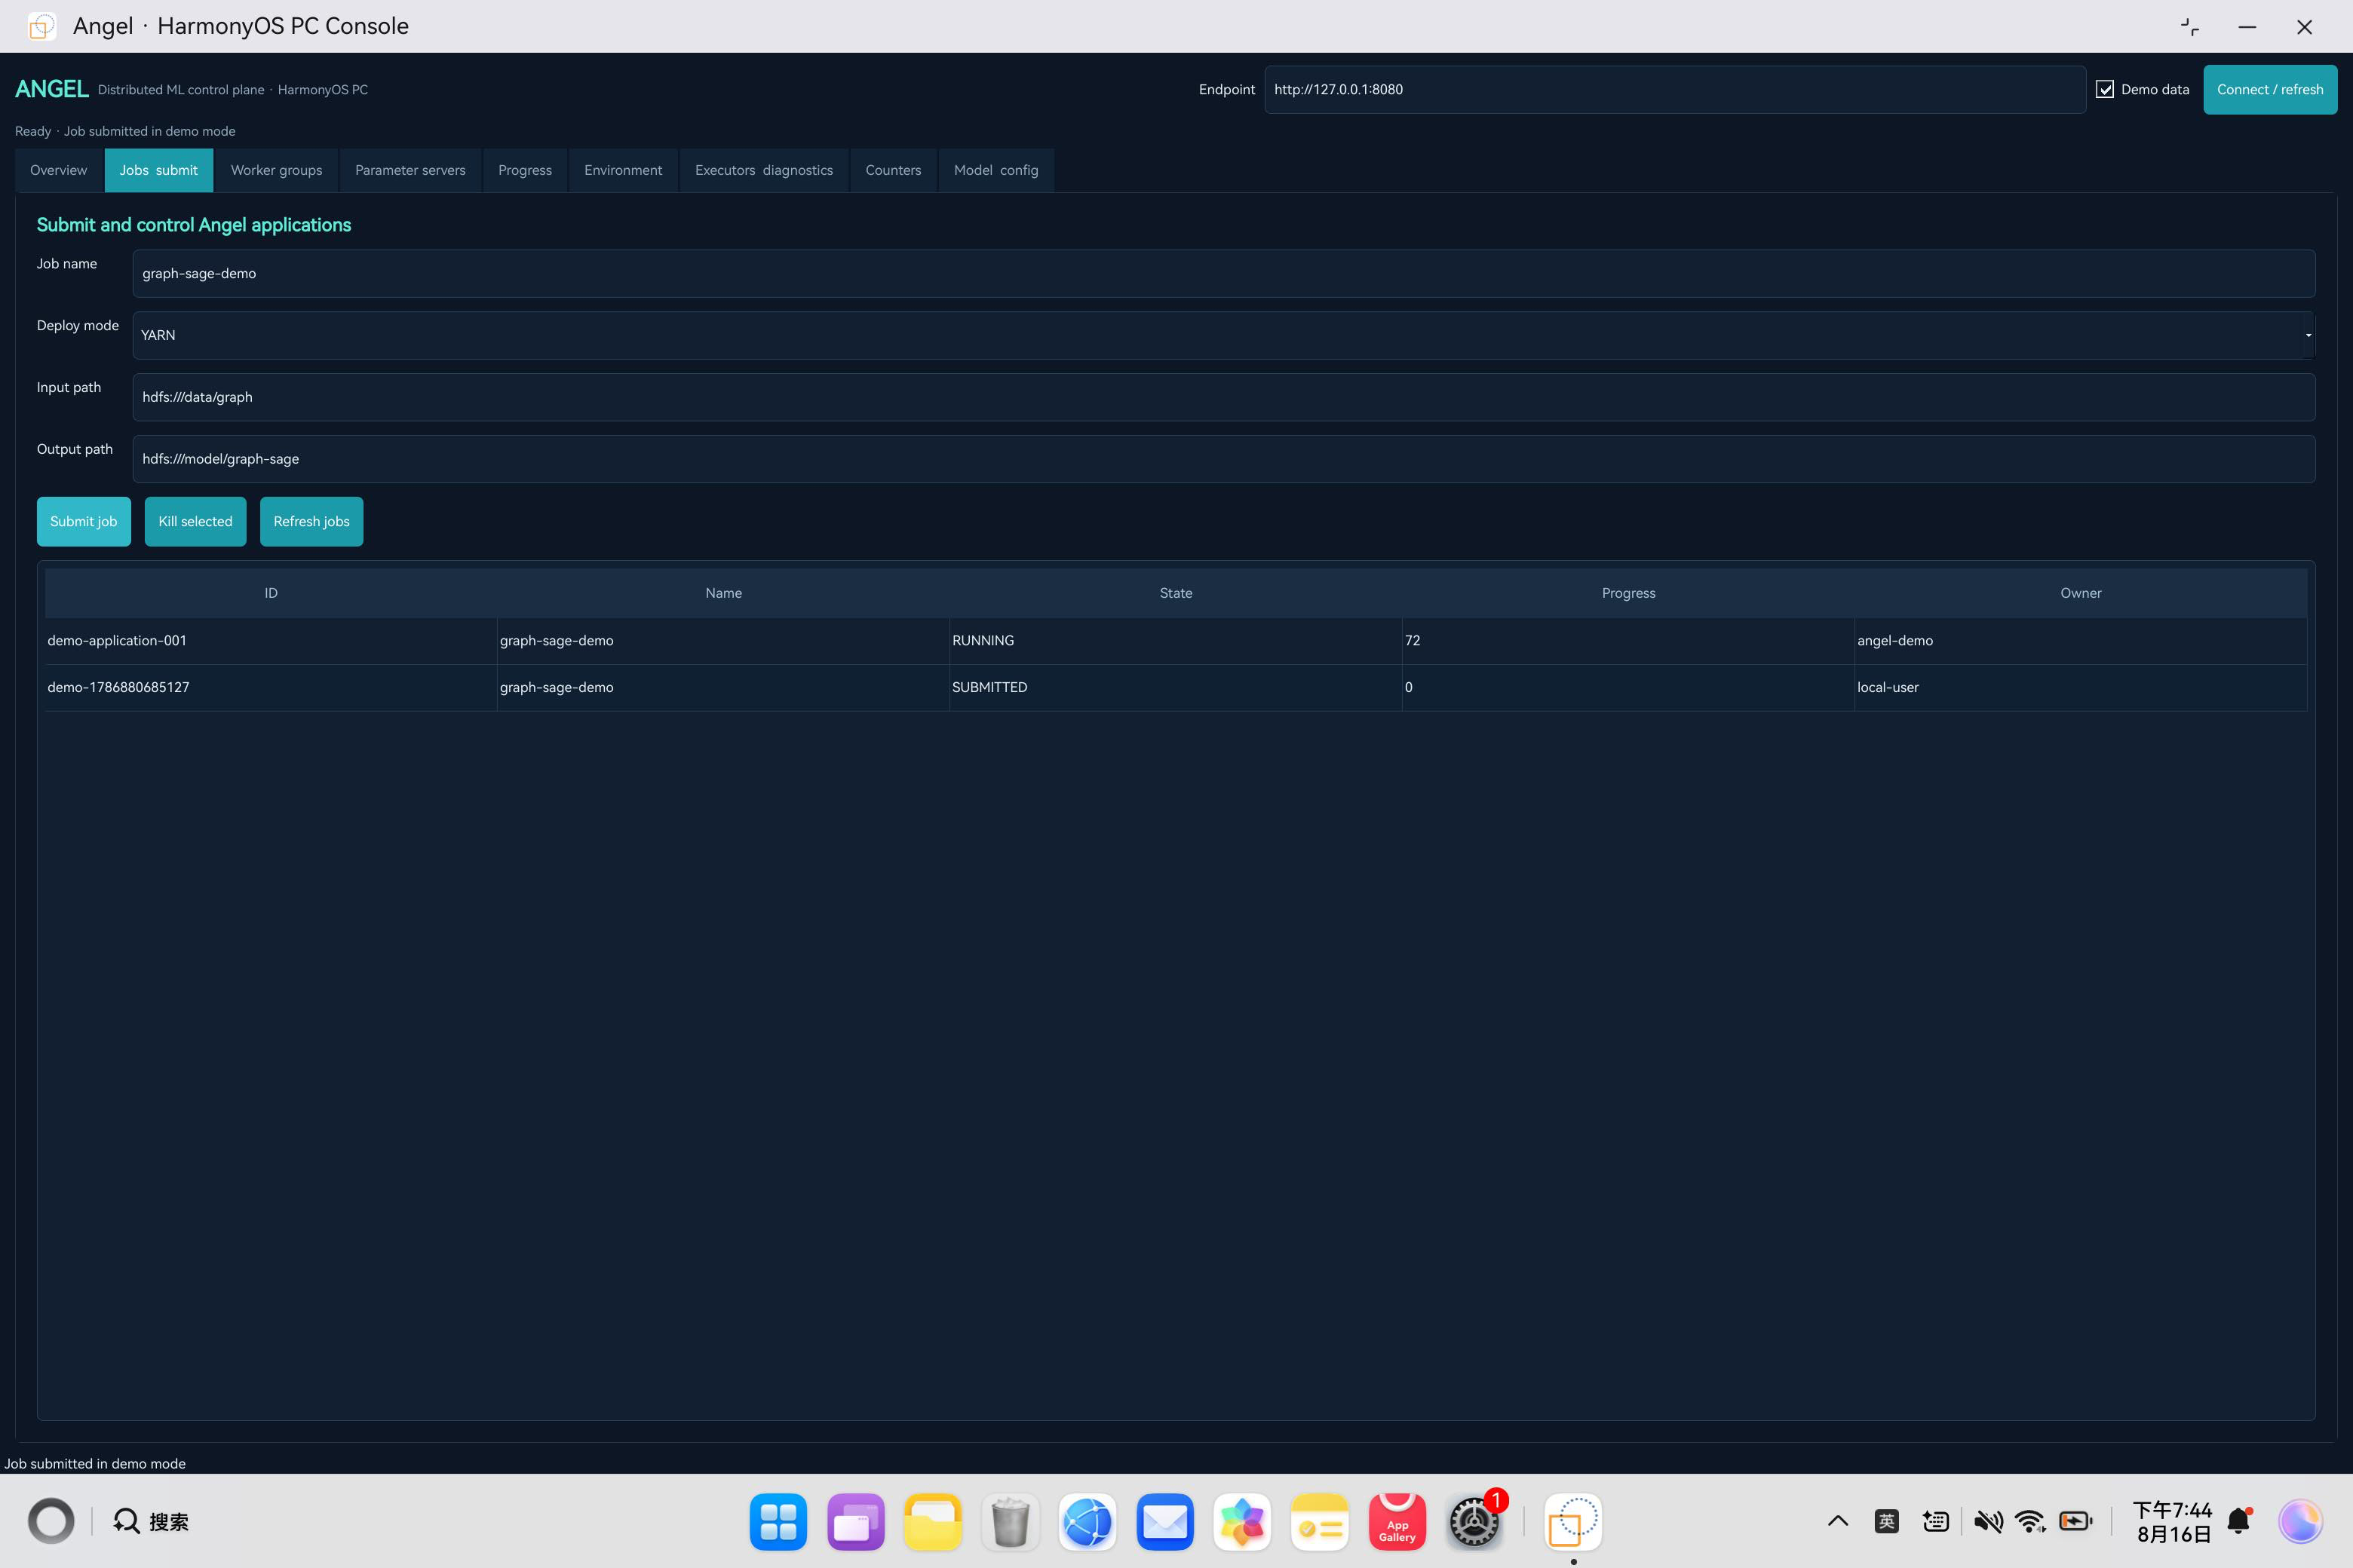The image size is (2353, 1568).
Task: Click the circular start button in the taskbar
Action: click(x=51, y=1522)
